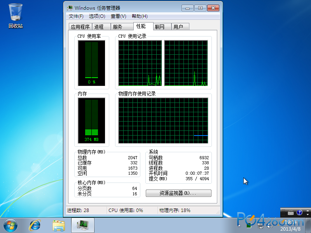Open the network tray icon

coord(260,226)
